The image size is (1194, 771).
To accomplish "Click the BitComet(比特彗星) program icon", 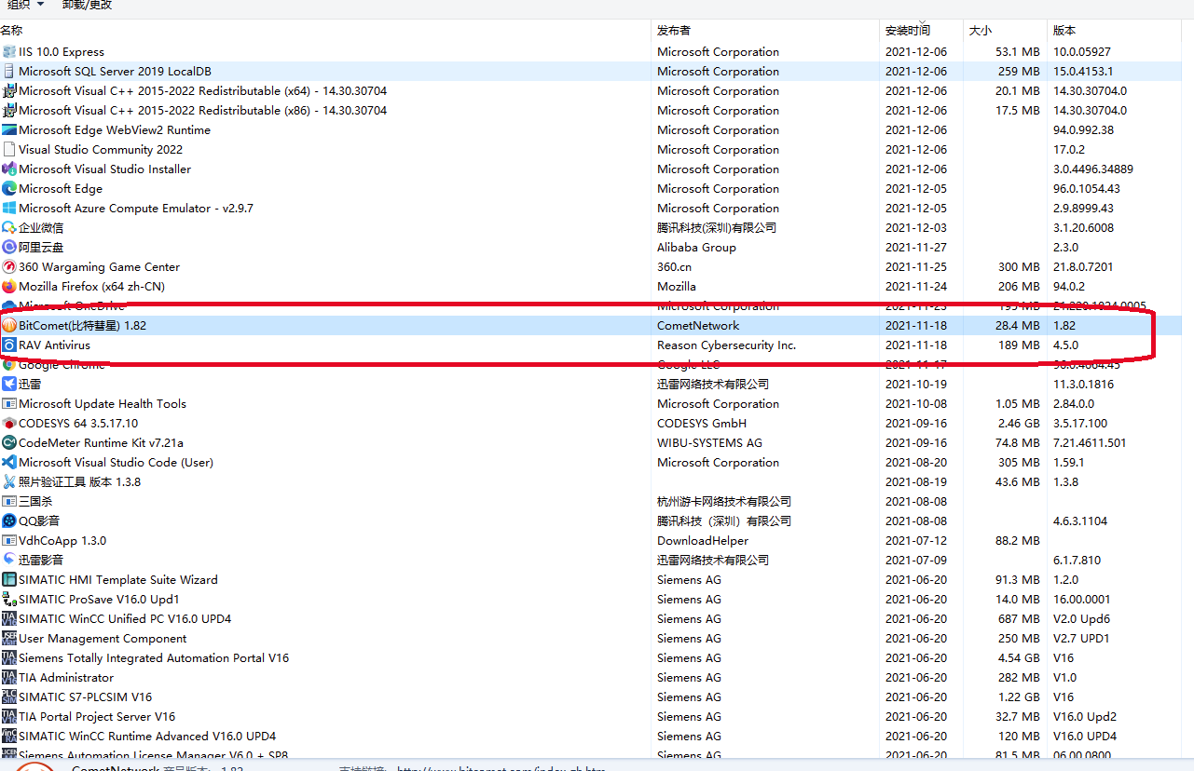I will [9, 325].
